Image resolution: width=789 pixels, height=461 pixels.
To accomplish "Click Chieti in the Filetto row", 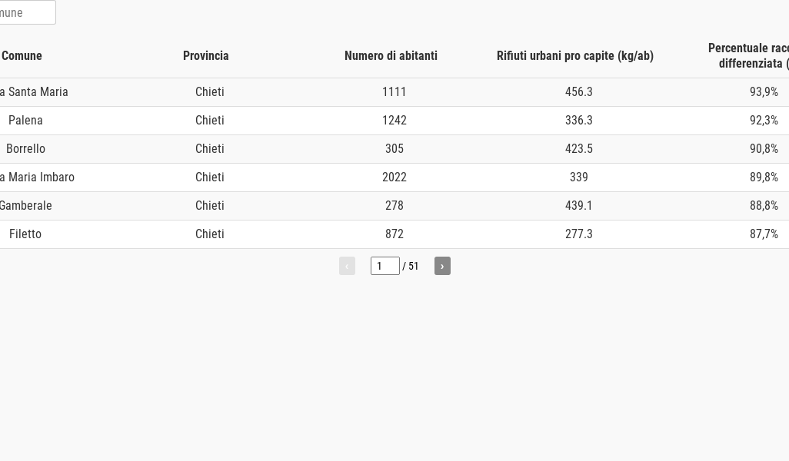I will (x=210, y=234).
